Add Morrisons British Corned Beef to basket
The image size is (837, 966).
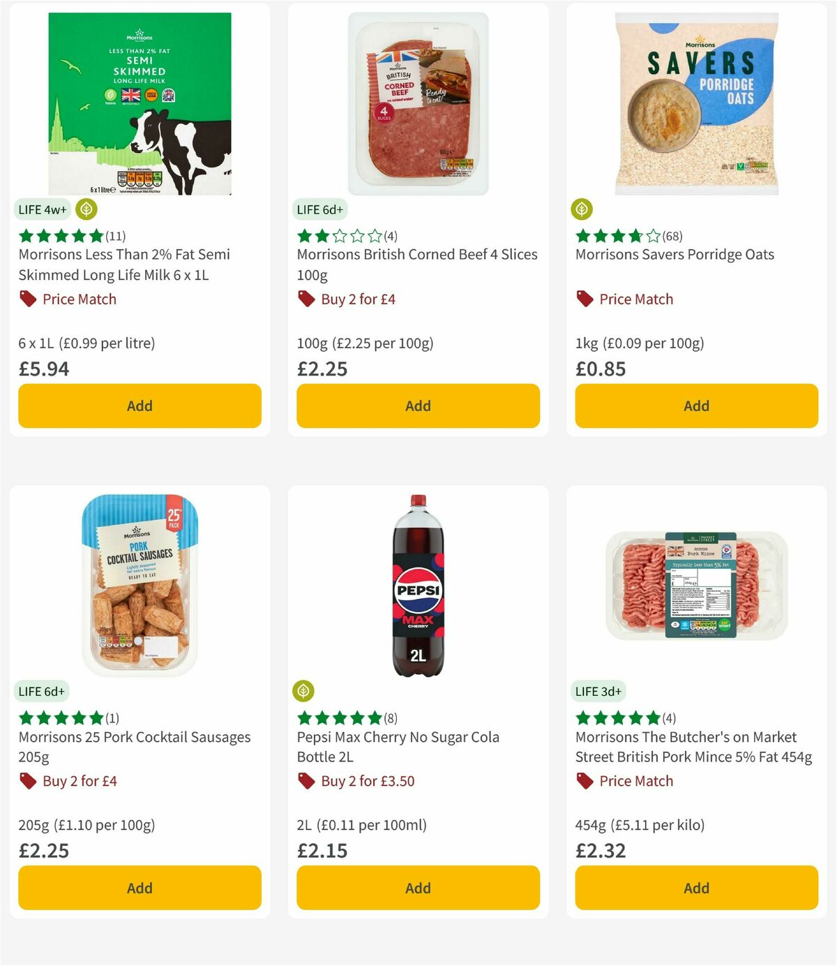(x=417, y=405)
